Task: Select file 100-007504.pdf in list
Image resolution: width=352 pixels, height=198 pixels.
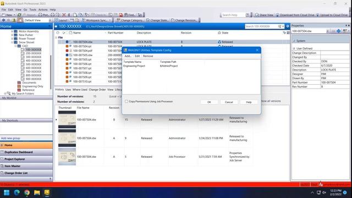Action: [82, 51]
